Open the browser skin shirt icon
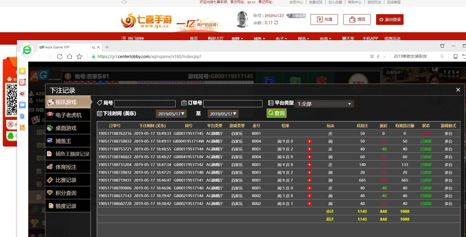 click(x=442, y=46)
